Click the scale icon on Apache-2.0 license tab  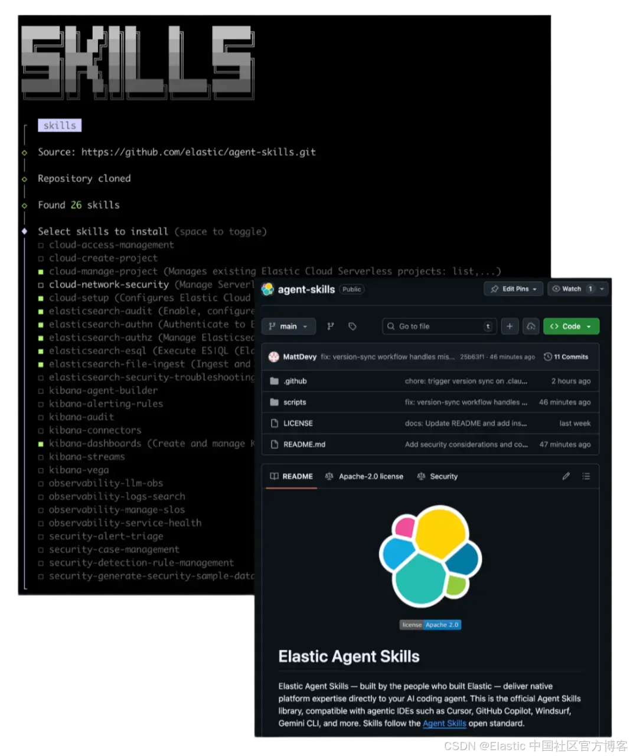pos(329,476)
